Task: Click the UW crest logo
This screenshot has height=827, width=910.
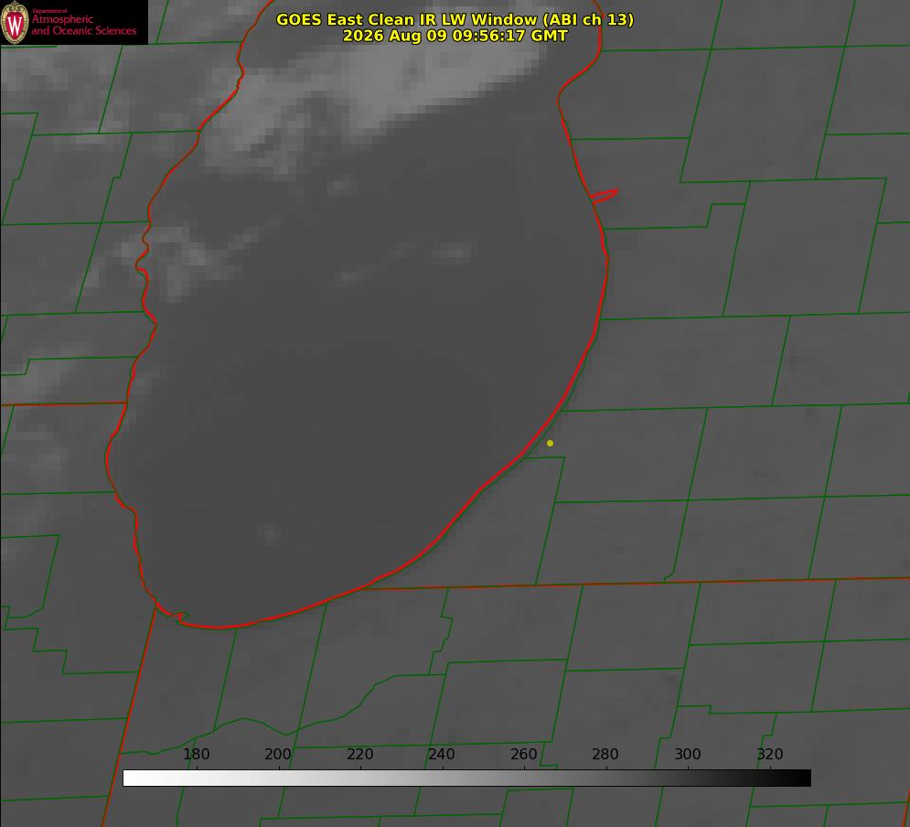Action: tap(15, 23)
